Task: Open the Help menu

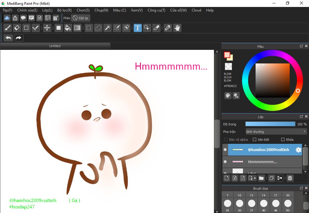Action: [x=210, y=10]
